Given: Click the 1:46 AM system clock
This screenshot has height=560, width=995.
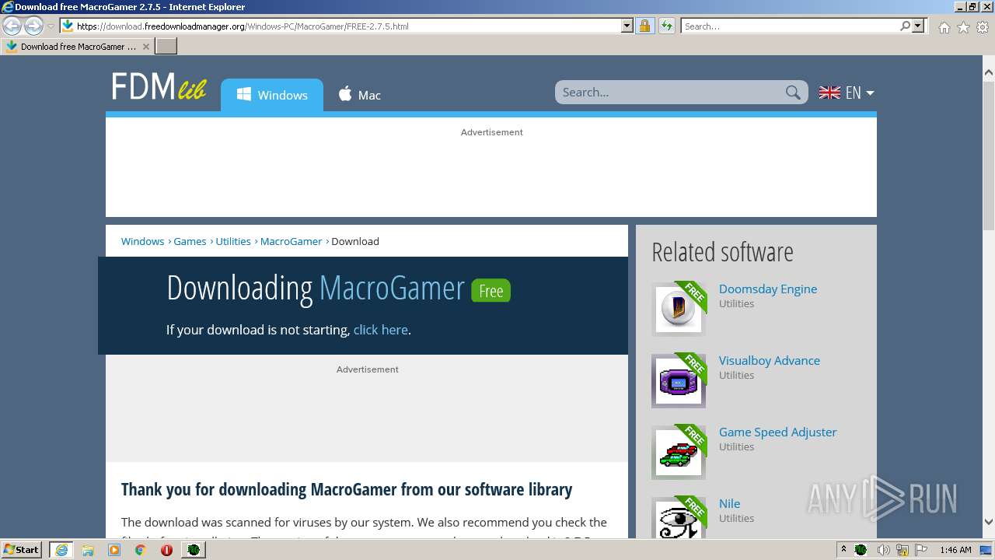Looking at the screenshot, I should tap(955, 550).
